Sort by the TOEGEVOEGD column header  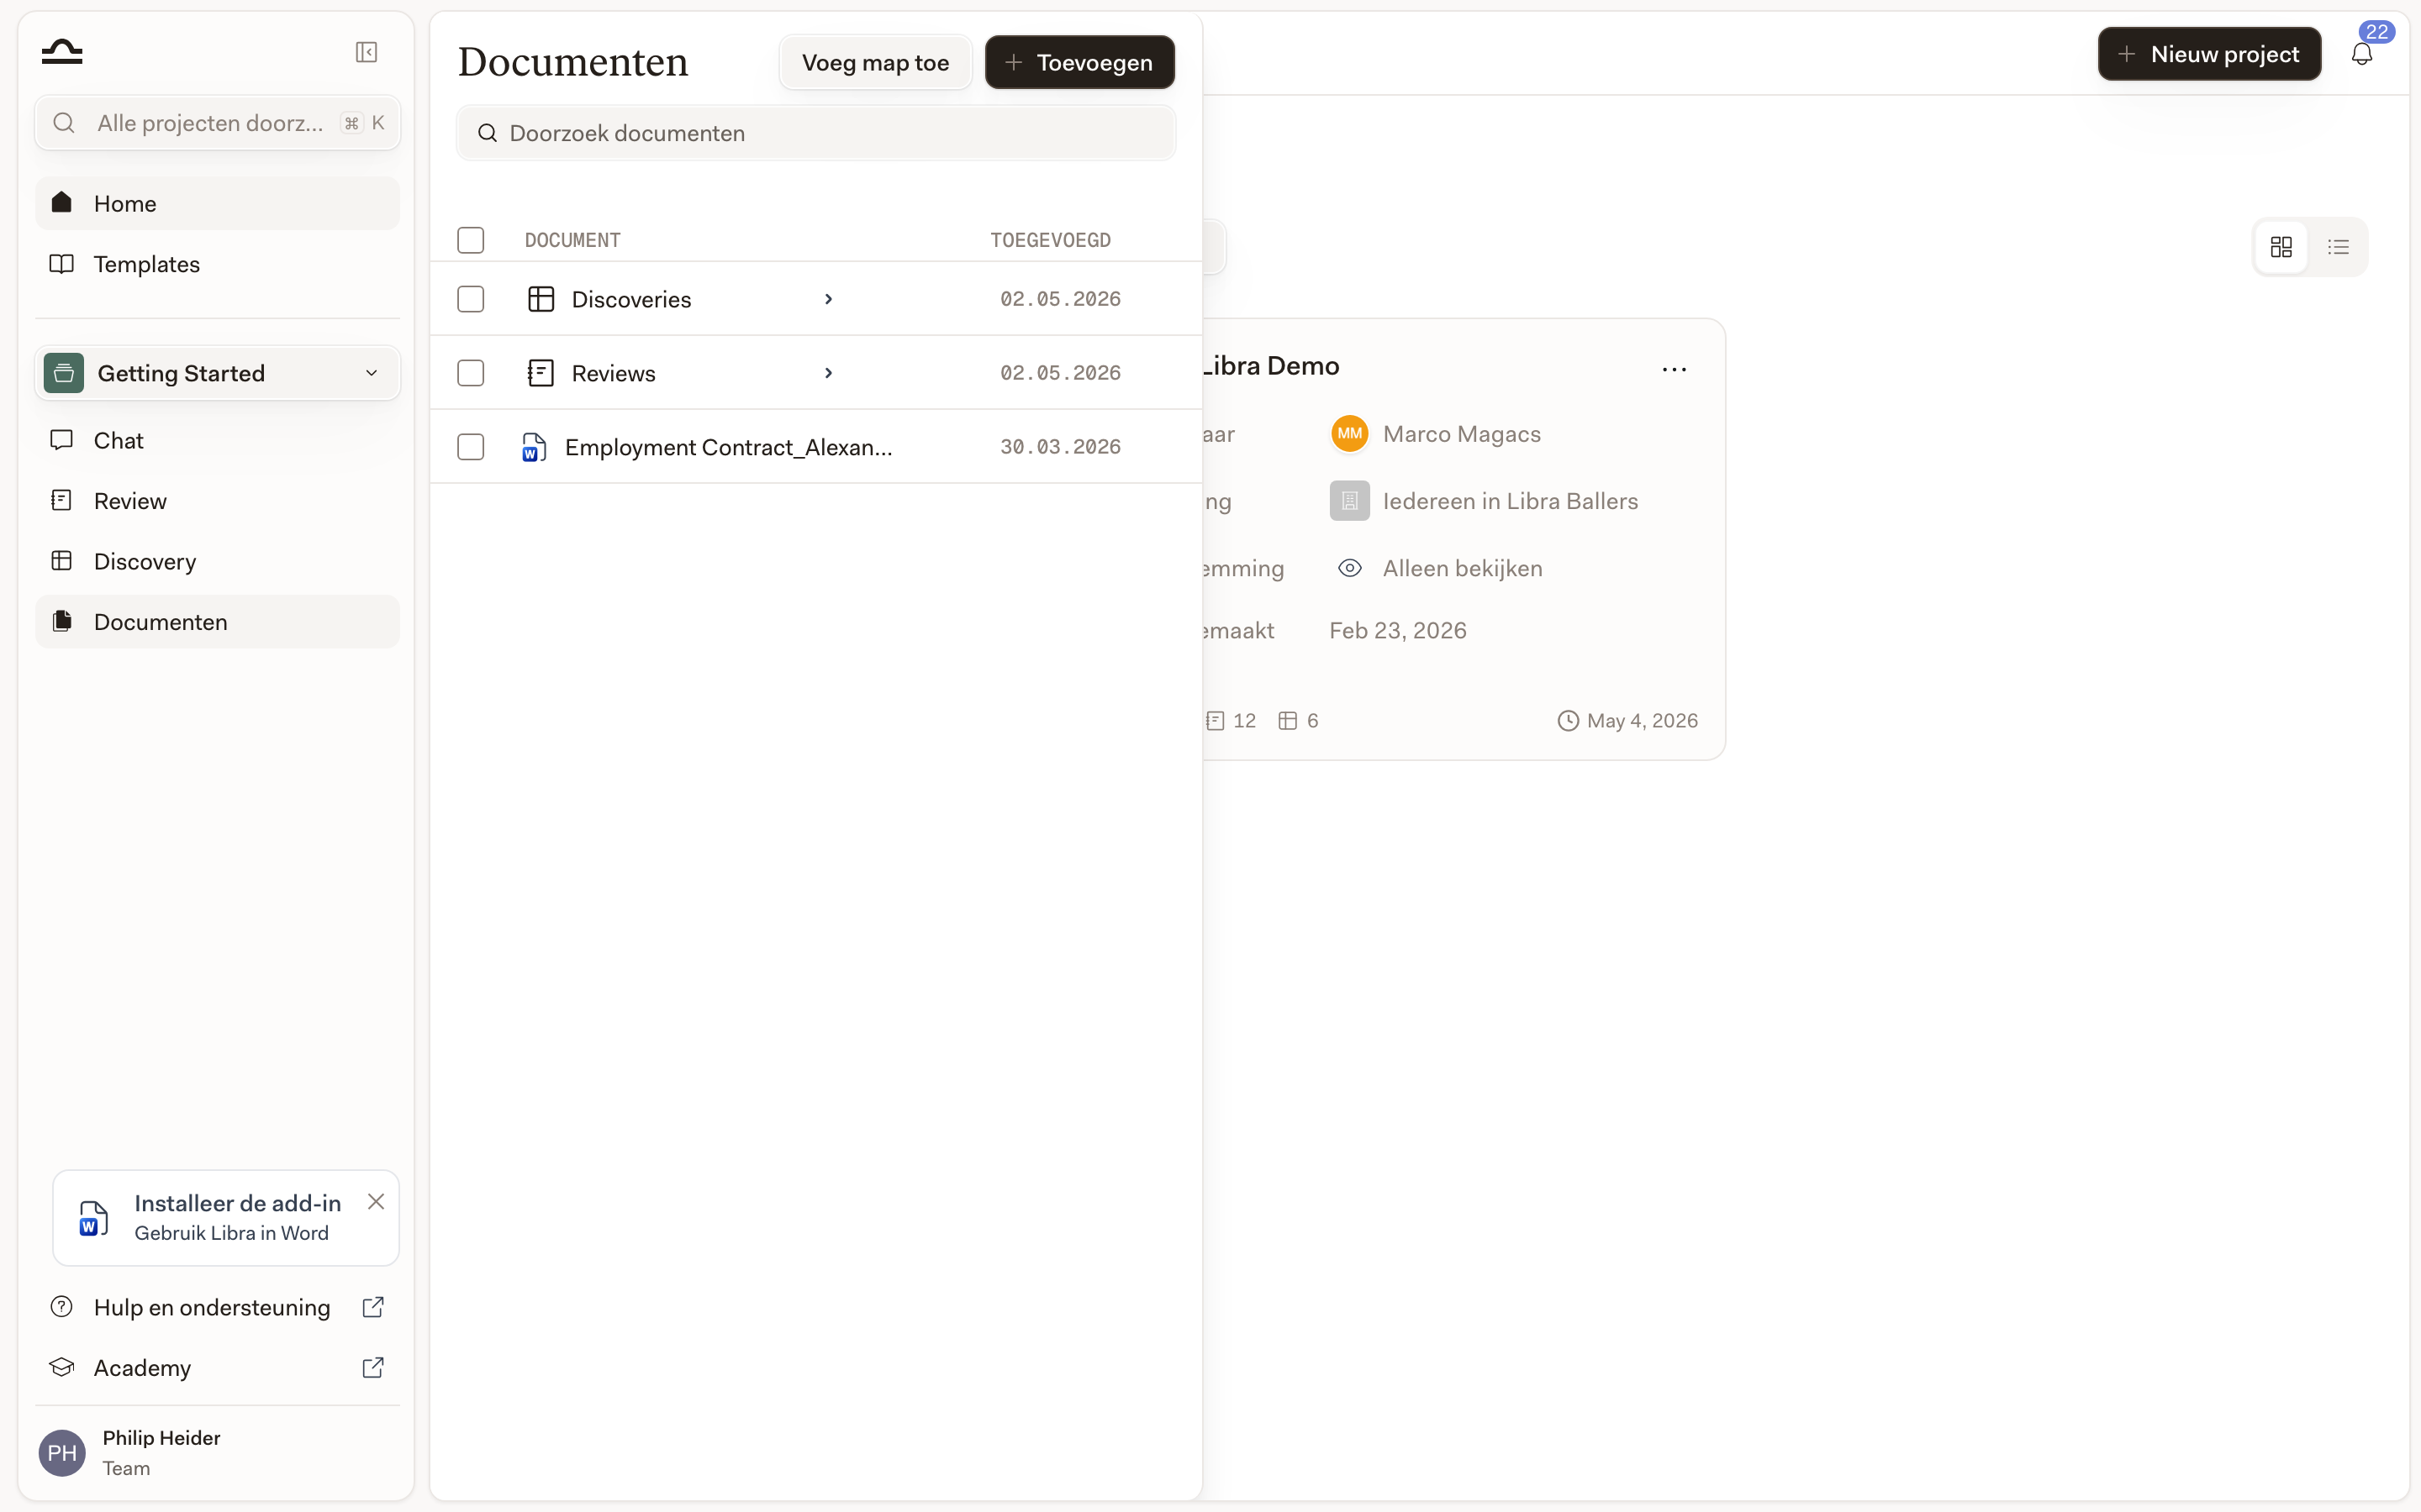1051,240
